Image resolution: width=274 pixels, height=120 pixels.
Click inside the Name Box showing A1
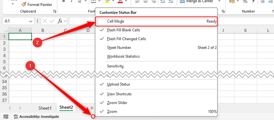coord(15,21)
